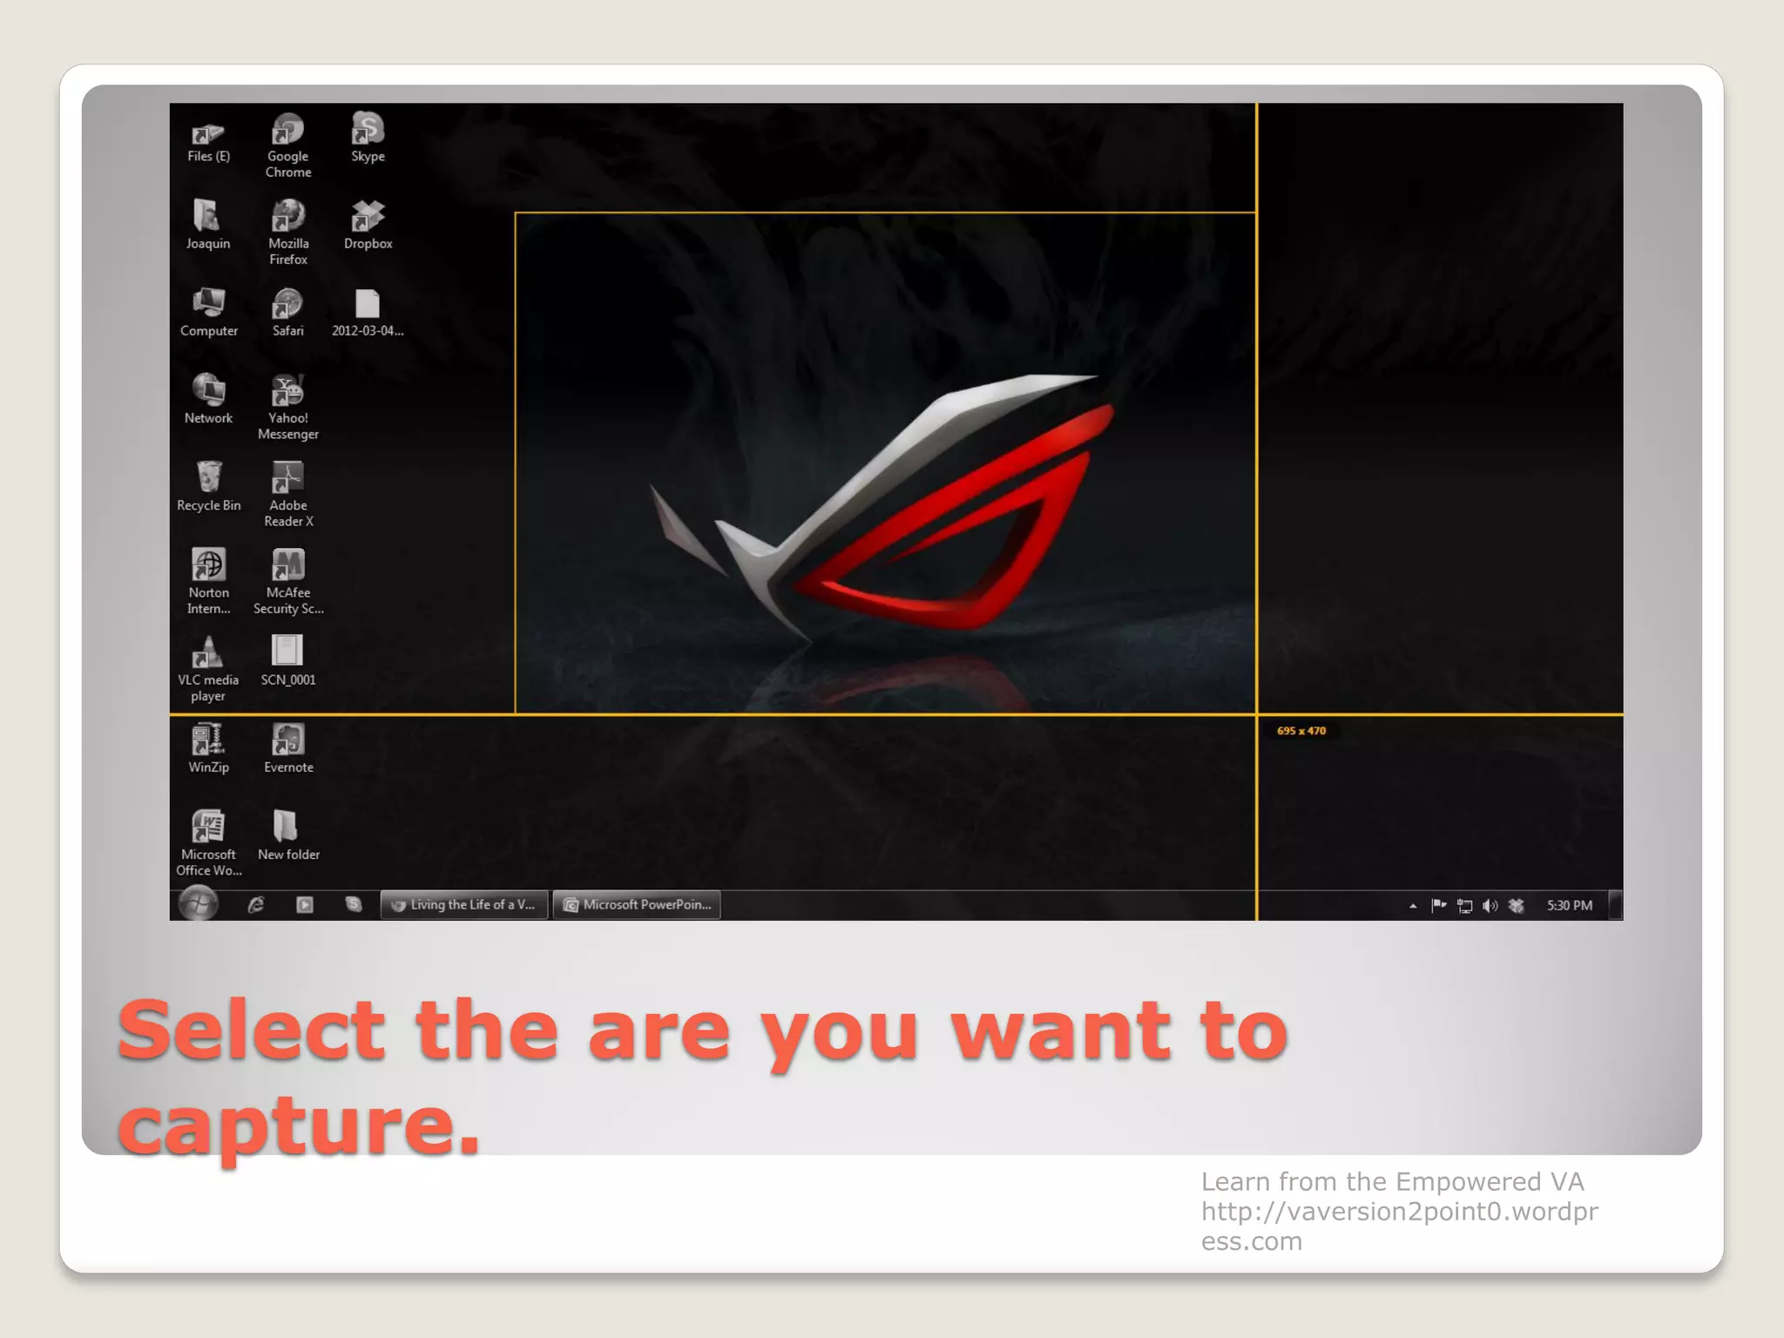Select the Recycle Bin icon
This screenshot has width=1784, height=1338.
tap(208, 486)
